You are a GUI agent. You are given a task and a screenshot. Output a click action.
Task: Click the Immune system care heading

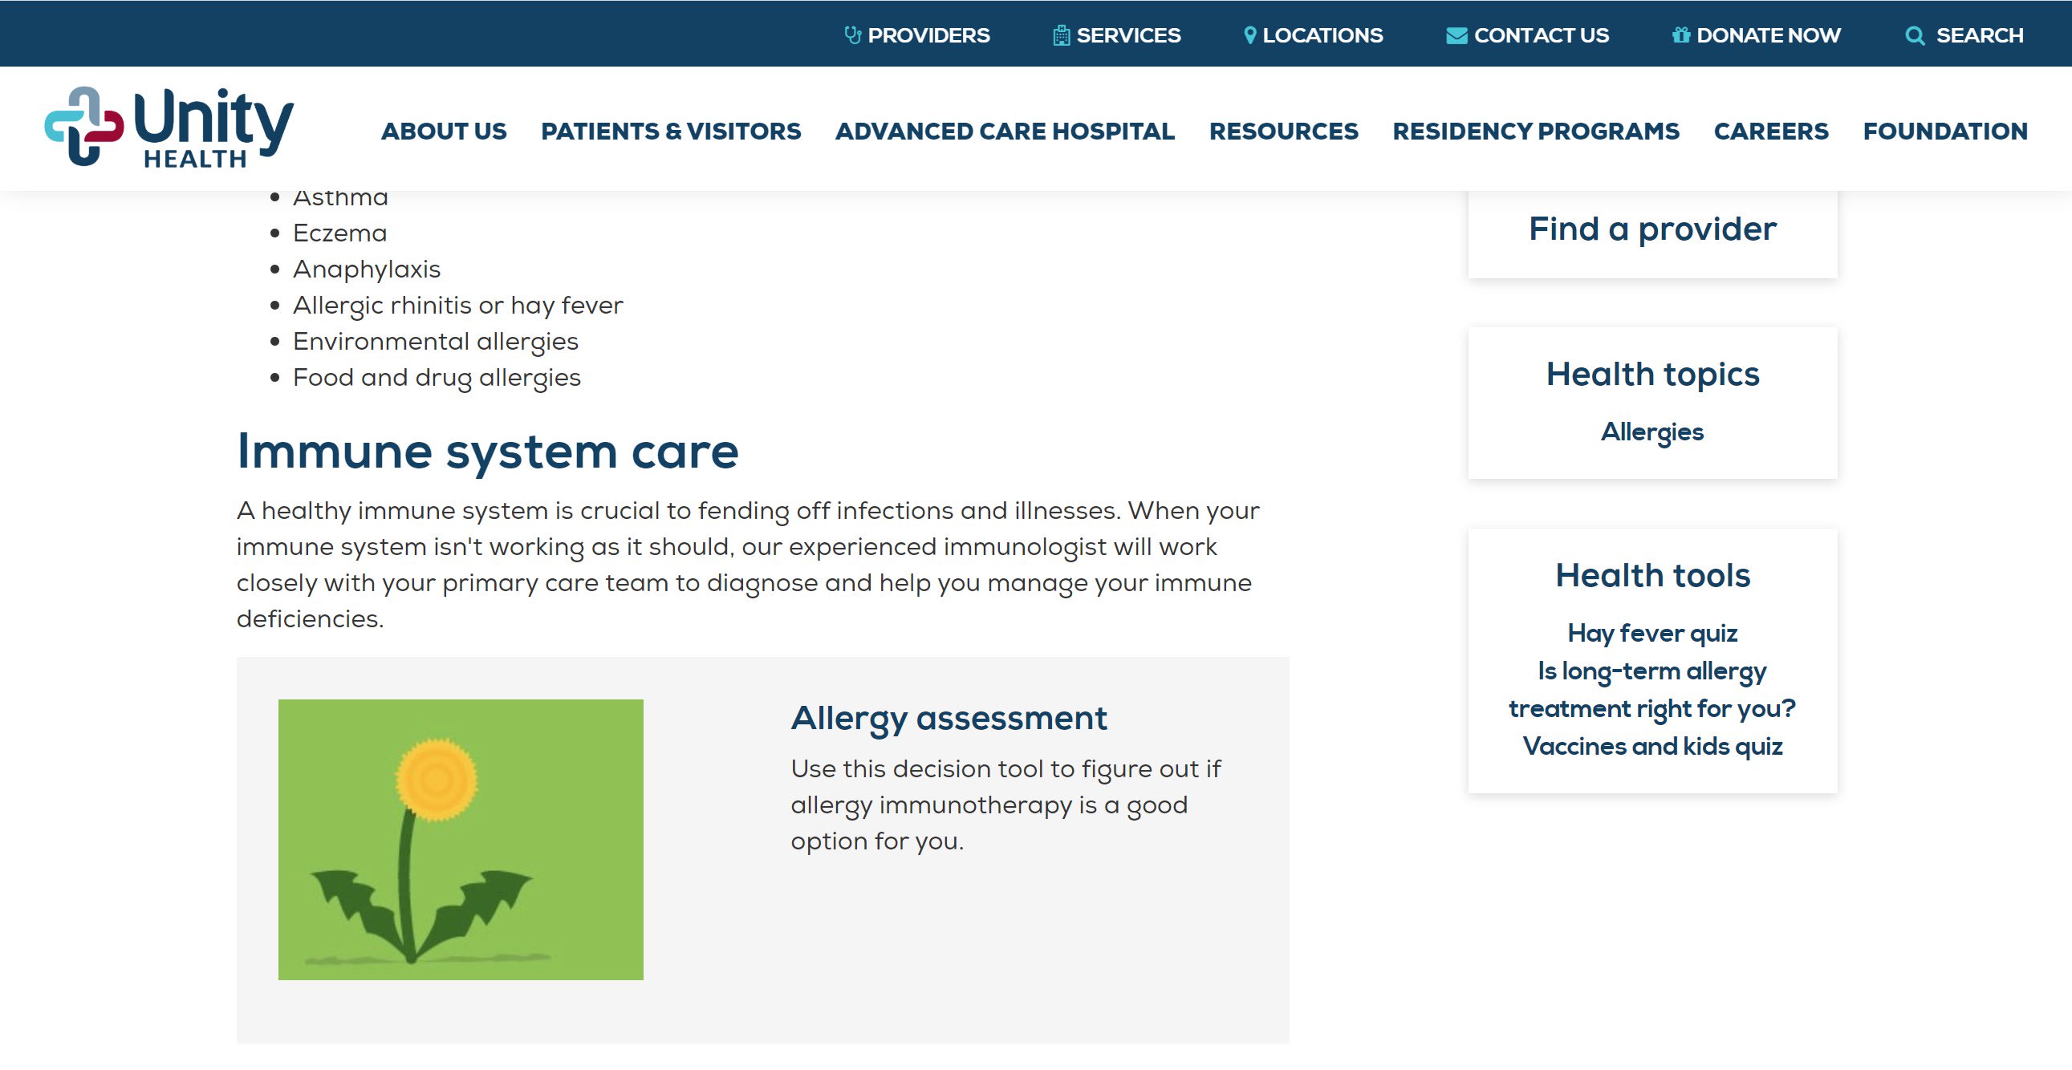point(487,451)
